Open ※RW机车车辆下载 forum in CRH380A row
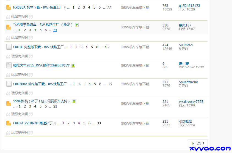Screen dimensions: 232x153 (x=135, y=84)
